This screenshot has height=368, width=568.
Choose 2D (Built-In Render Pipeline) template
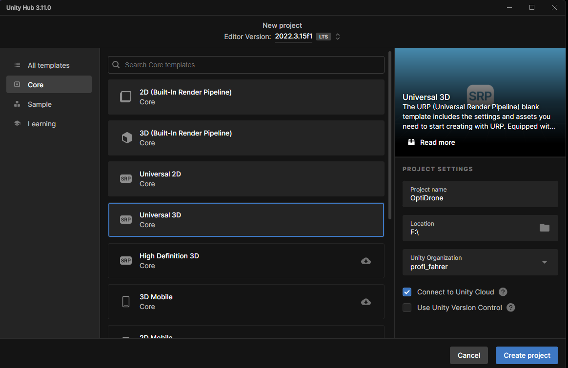click(246, 97)
